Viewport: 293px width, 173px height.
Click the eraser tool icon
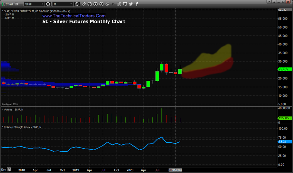[107, 4]
